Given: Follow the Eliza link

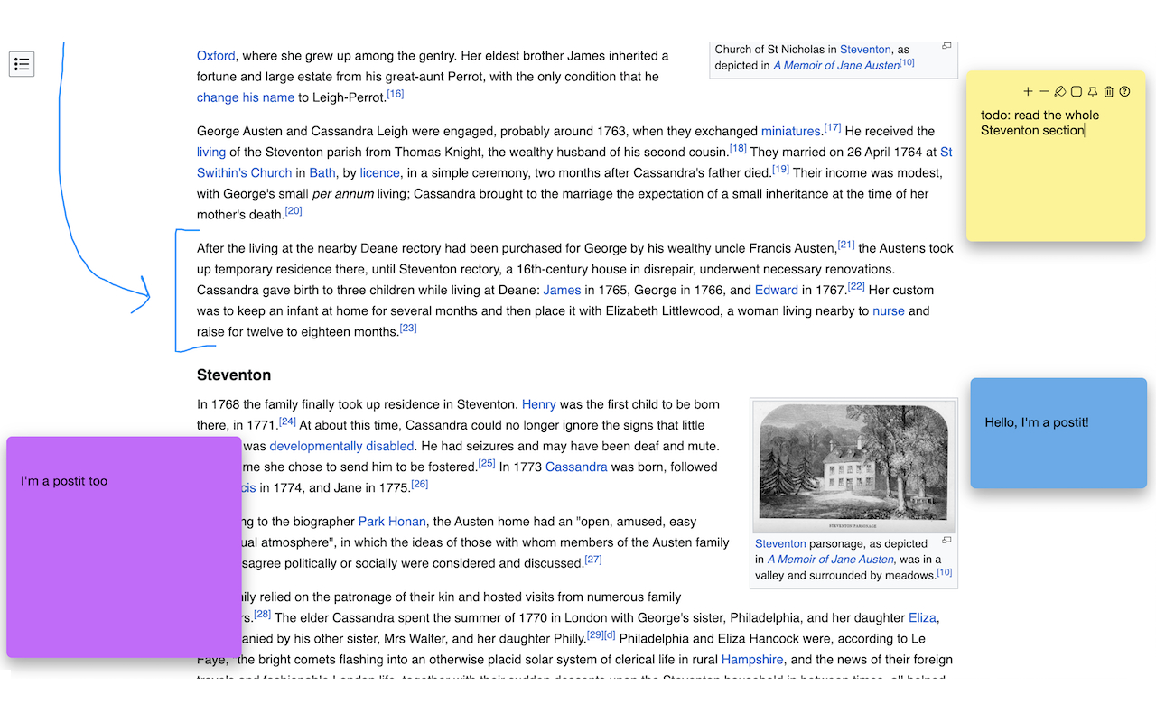Looking at the screenshot, I should (x=922, y=618).
